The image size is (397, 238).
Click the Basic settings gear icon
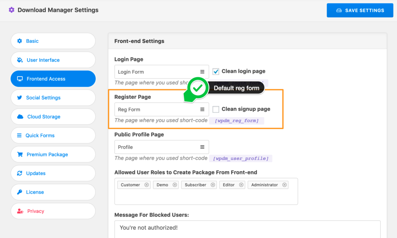19,41
